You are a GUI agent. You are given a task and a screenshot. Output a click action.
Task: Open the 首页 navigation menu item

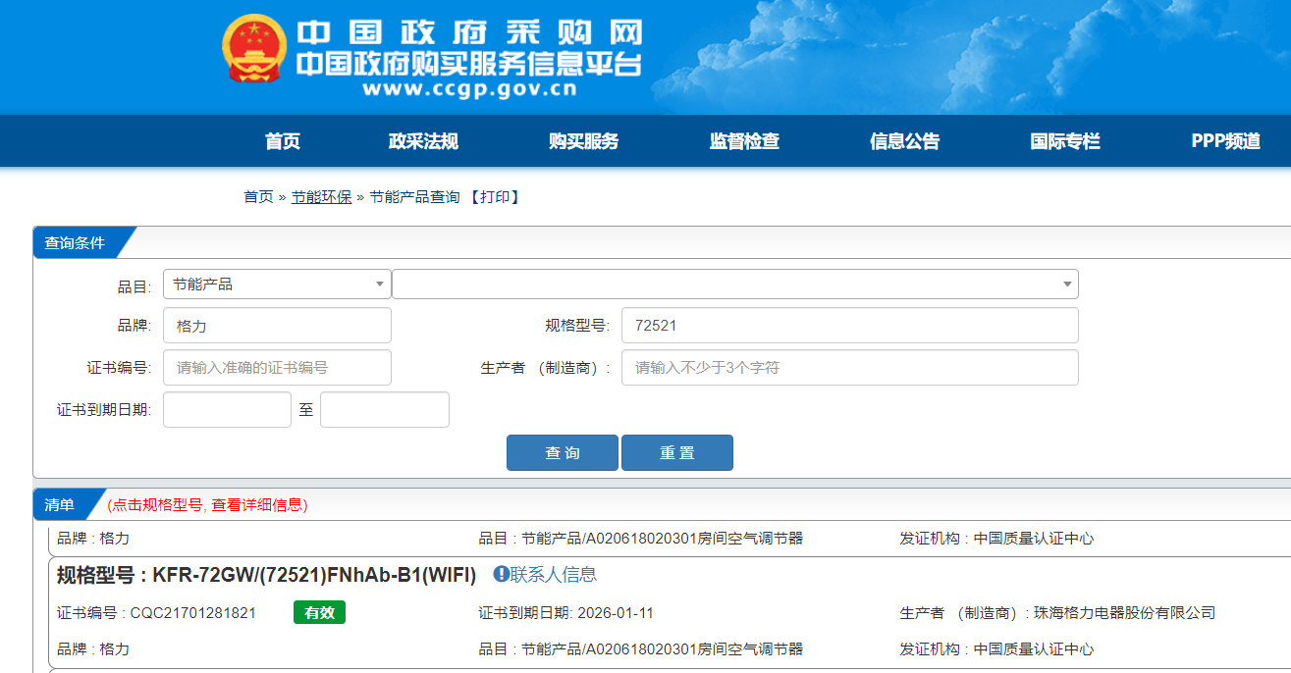pos(283,141)
